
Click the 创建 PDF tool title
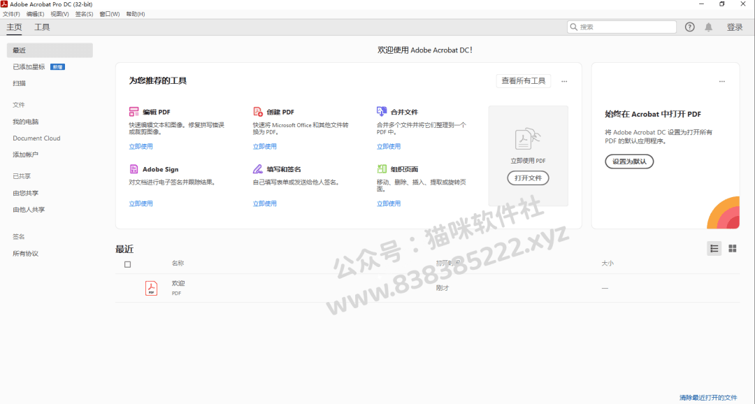pyautogui.click(x=280, y=112)
